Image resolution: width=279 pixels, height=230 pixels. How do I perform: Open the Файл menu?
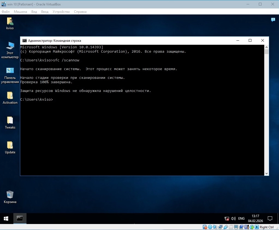(5, 12)
